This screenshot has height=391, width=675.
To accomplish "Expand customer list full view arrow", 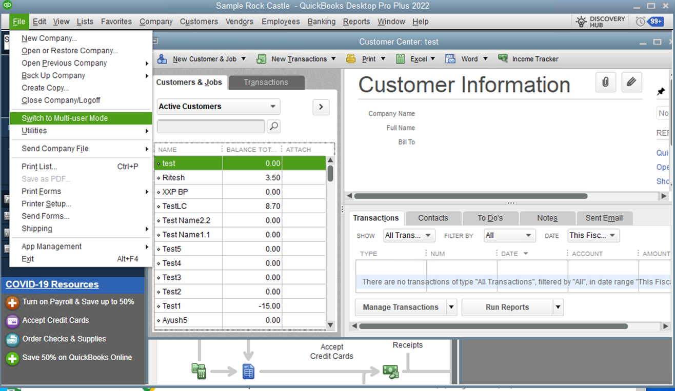I will pyautogui.click(x=321, y=107).
